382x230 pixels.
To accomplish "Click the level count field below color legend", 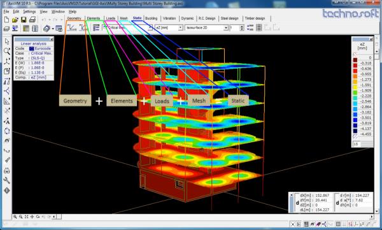I will (x=357, y=144).
